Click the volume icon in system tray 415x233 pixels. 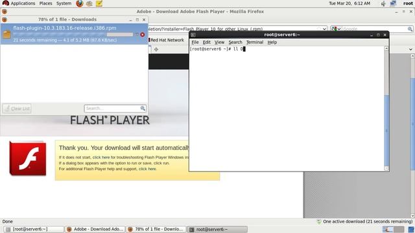click(x=383, y=3)
